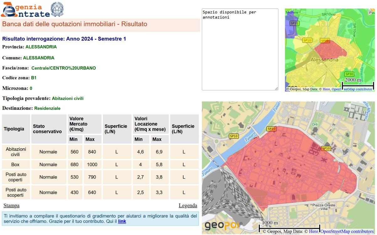Open the Legenda link
The image size is (377, 235).
point(188,206)
